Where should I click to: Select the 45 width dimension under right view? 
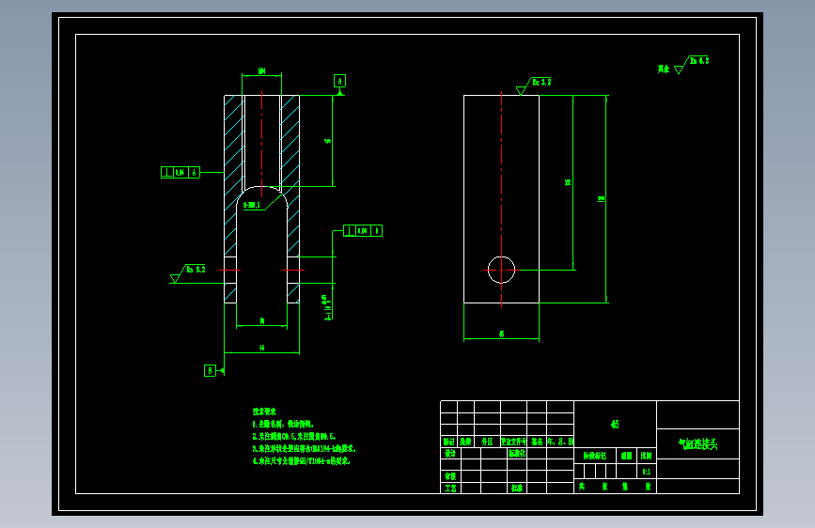(502, 334)
